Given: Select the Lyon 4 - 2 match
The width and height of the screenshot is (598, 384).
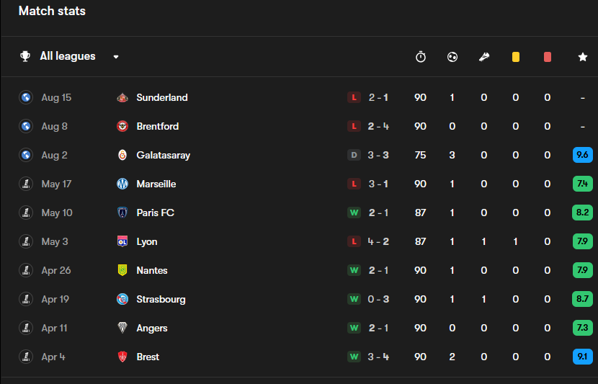Looking at the screenshot, I should pos(299,241).
